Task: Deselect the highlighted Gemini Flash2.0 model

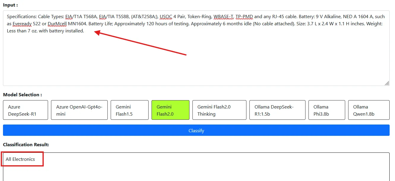Action: pos(170,110)
